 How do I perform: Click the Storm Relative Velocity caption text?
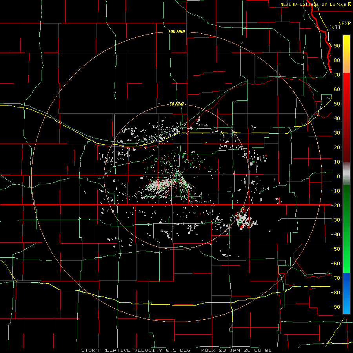click(x=176, y=350)
